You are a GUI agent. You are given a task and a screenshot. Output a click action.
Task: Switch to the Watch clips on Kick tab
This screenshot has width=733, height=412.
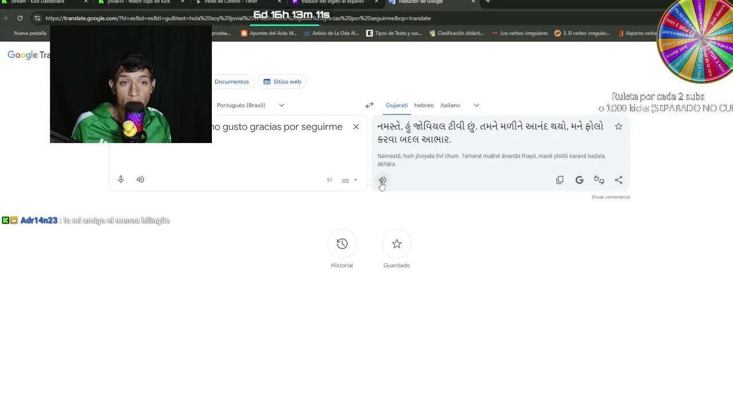point(139,3)
